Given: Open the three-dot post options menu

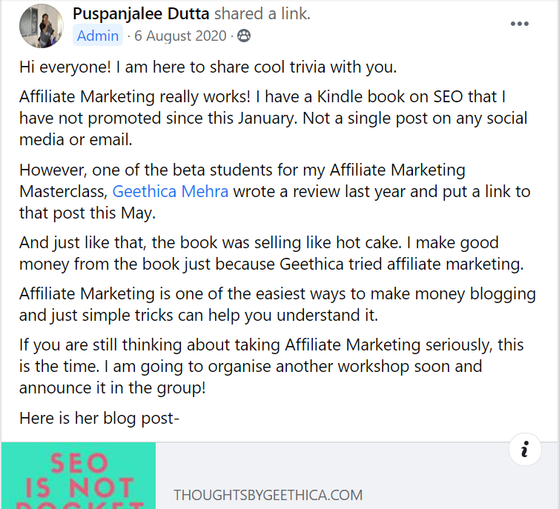Looking at the screenshot, I should click(520, 24).
